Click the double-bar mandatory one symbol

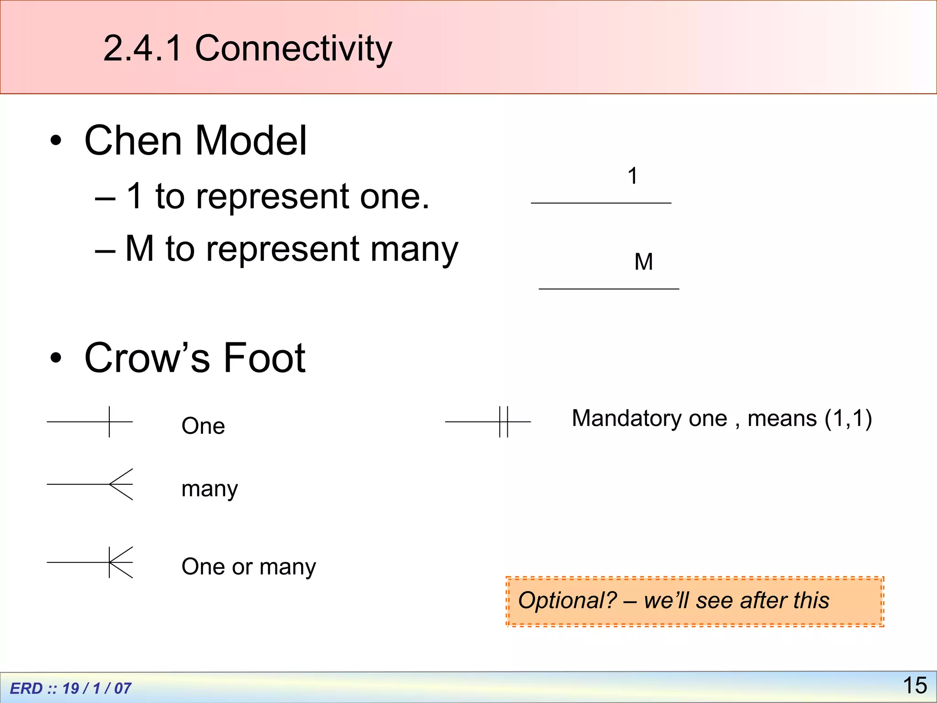pyautogui.click(x=488, y=422)
